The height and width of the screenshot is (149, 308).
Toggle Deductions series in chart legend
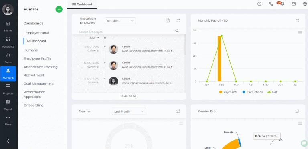pos(253,92)
